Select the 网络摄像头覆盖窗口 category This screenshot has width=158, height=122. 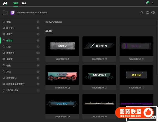coord(15,84)
